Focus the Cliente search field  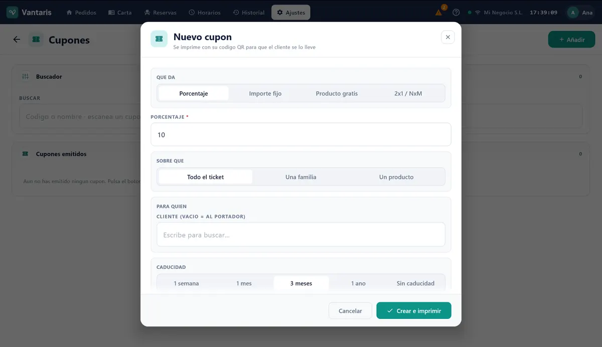(301, 235)
